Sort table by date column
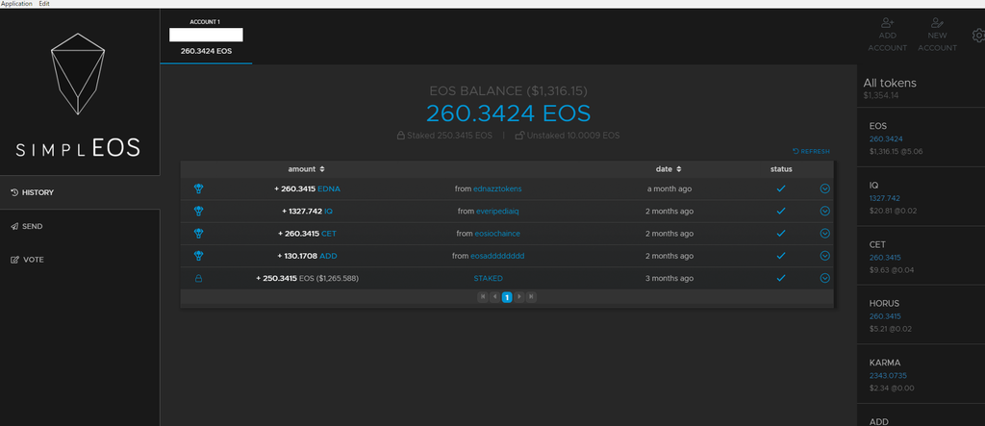Image resolution: width=985 pixels, height=426 pixels. click(x=669, y=169)
